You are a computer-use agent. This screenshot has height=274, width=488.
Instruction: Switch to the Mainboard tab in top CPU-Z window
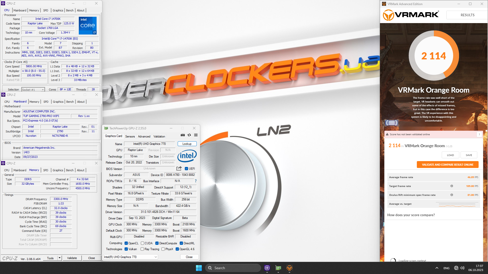20,10
